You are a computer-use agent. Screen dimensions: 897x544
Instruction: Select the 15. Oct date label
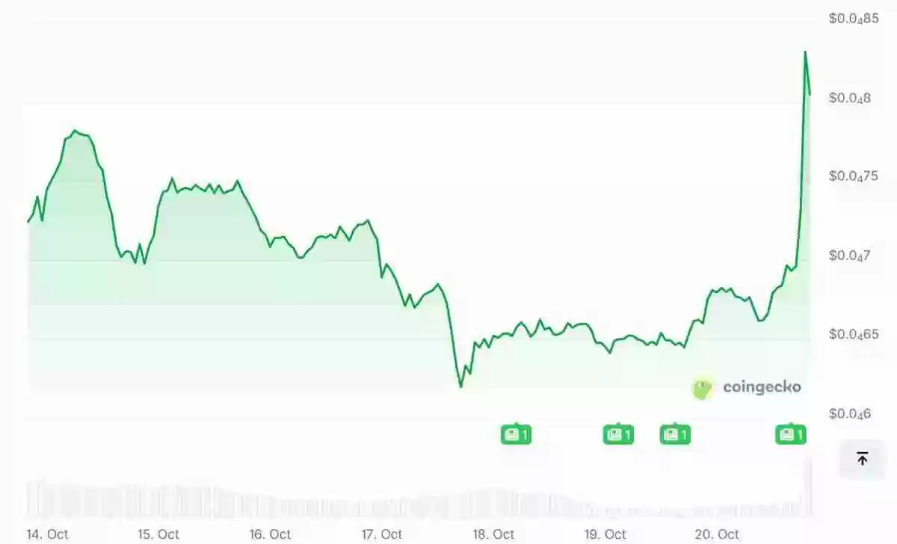tap(158, 534)
